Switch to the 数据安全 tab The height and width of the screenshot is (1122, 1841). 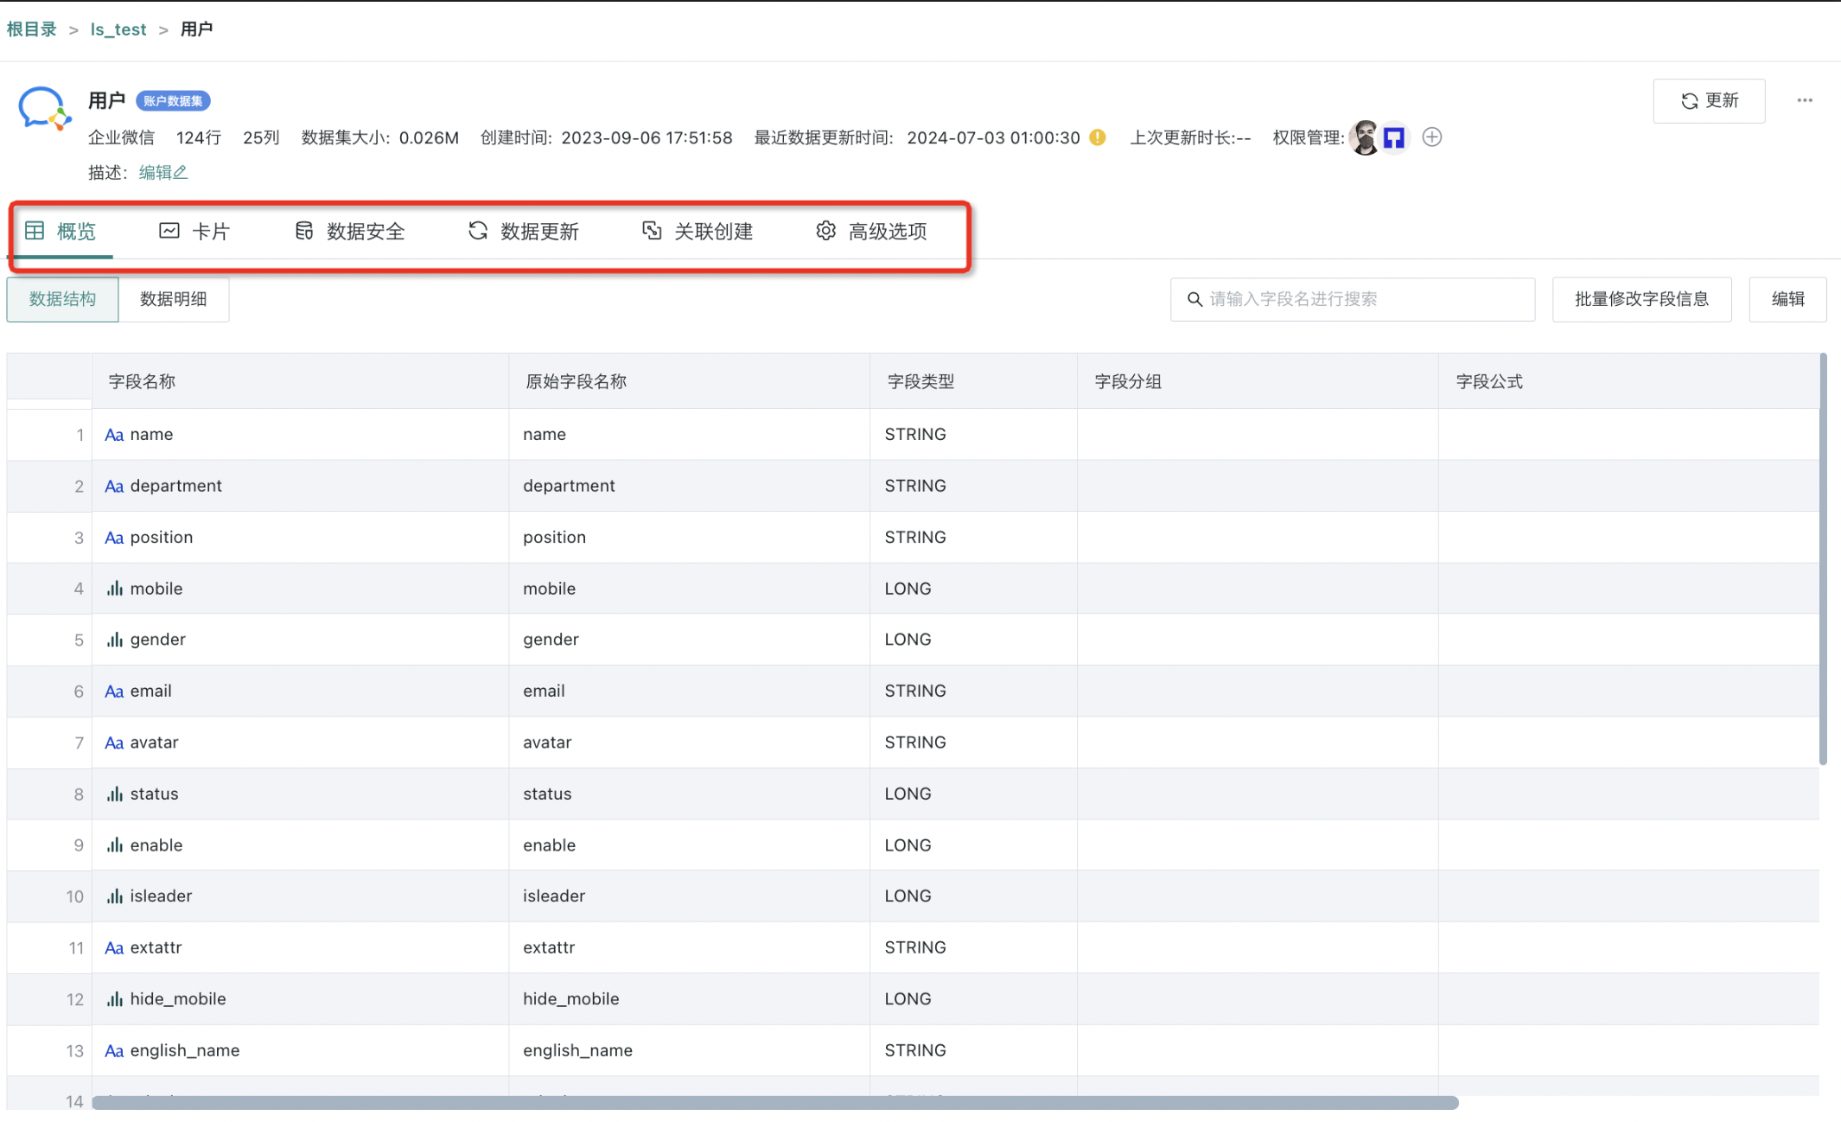tap(350, 231)
